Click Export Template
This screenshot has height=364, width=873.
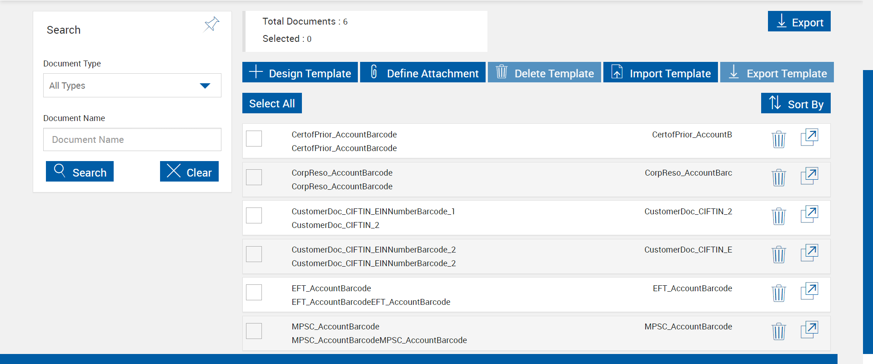(x=777, y=72)
